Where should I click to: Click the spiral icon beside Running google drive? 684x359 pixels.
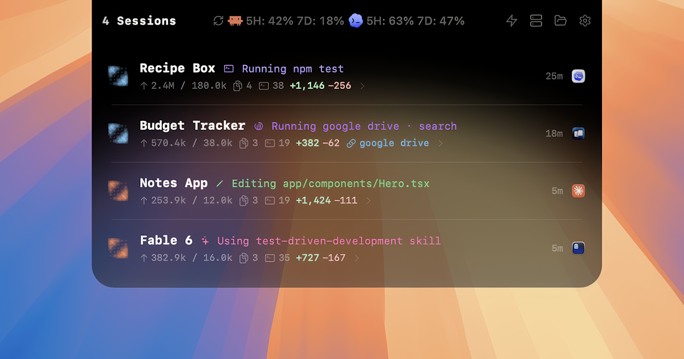[258, 126]
